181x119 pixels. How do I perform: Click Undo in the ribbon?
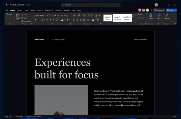click(x=9, y=15)
